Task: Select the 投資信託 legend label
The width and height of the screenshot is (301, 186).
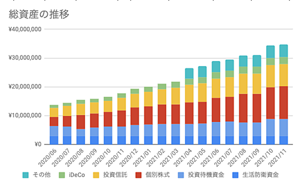Action: [115, 175]
